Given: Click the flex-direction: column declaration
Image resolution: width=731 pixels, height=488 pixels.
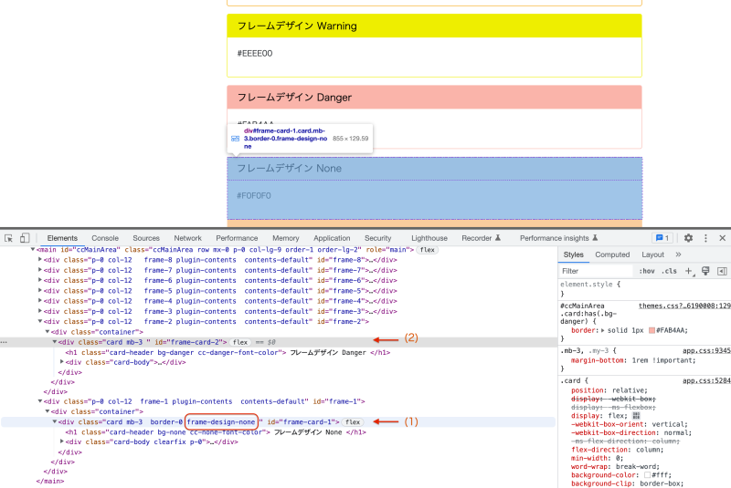Looking at the screenshot, I should pos(618,450).
